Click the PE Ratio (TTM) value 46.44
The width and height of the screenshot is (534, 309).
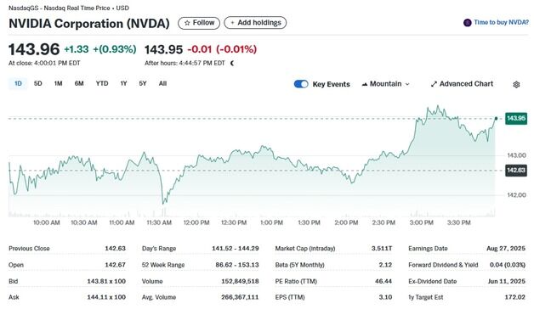pos(383,282)
